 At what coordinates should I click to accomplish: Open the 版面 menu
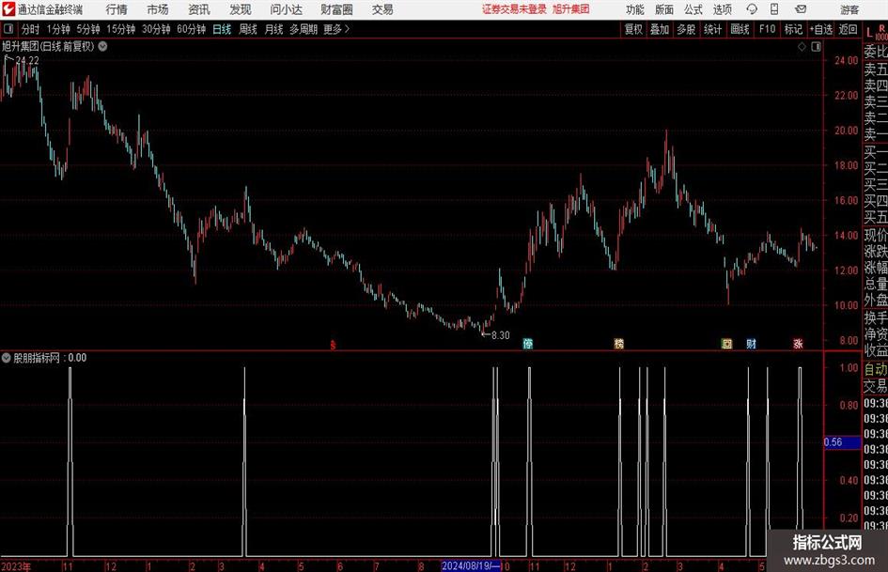664,9
